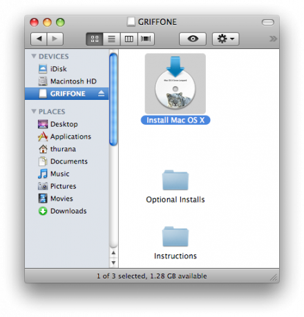Select the Optional Installs folder
304x317 pixels.
[x=175, y=186]
